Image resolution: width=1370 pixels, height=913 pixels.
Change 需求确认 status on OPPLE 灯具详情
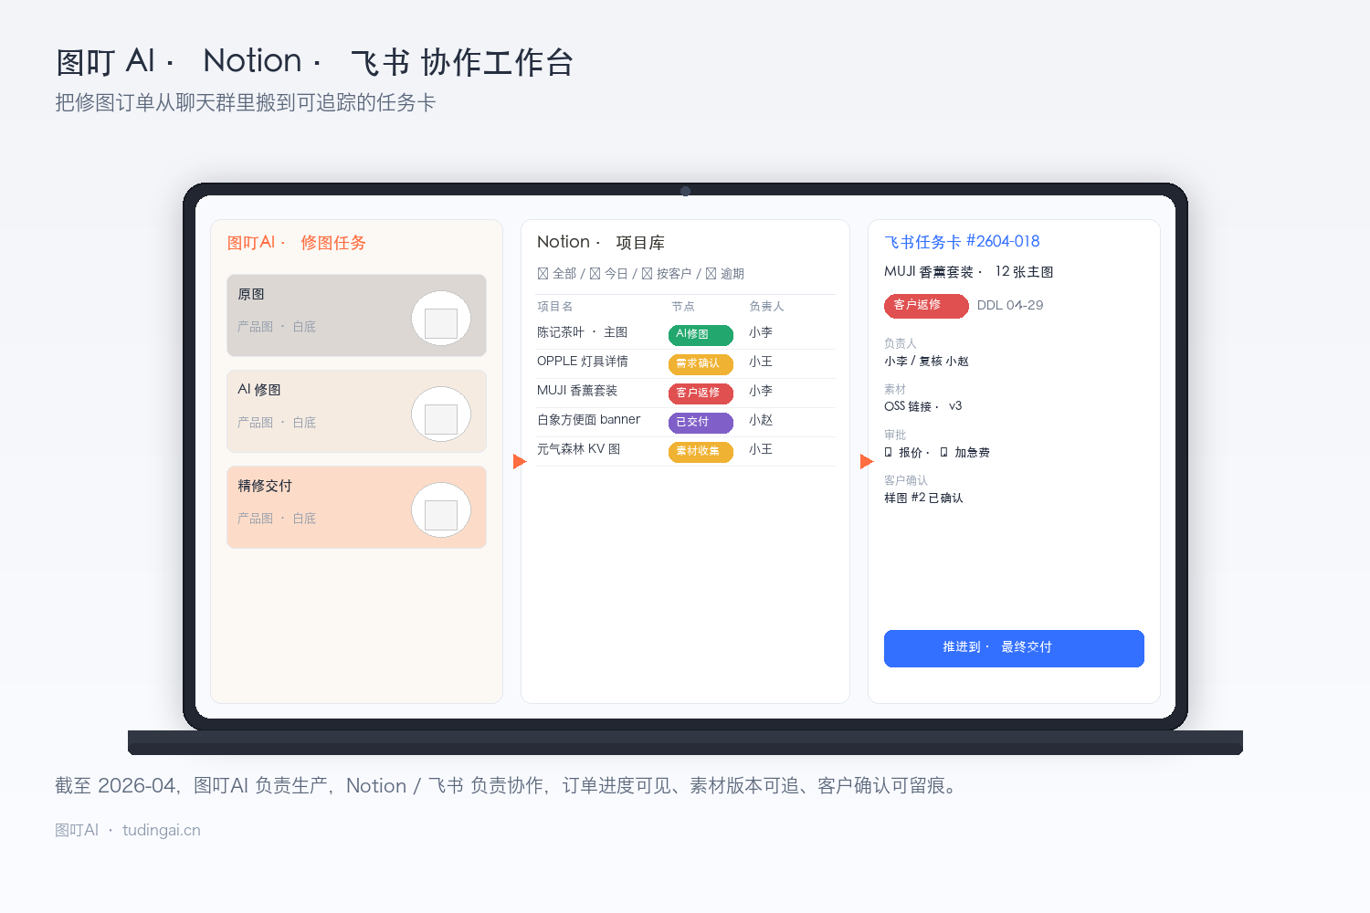tap(701, 364)
